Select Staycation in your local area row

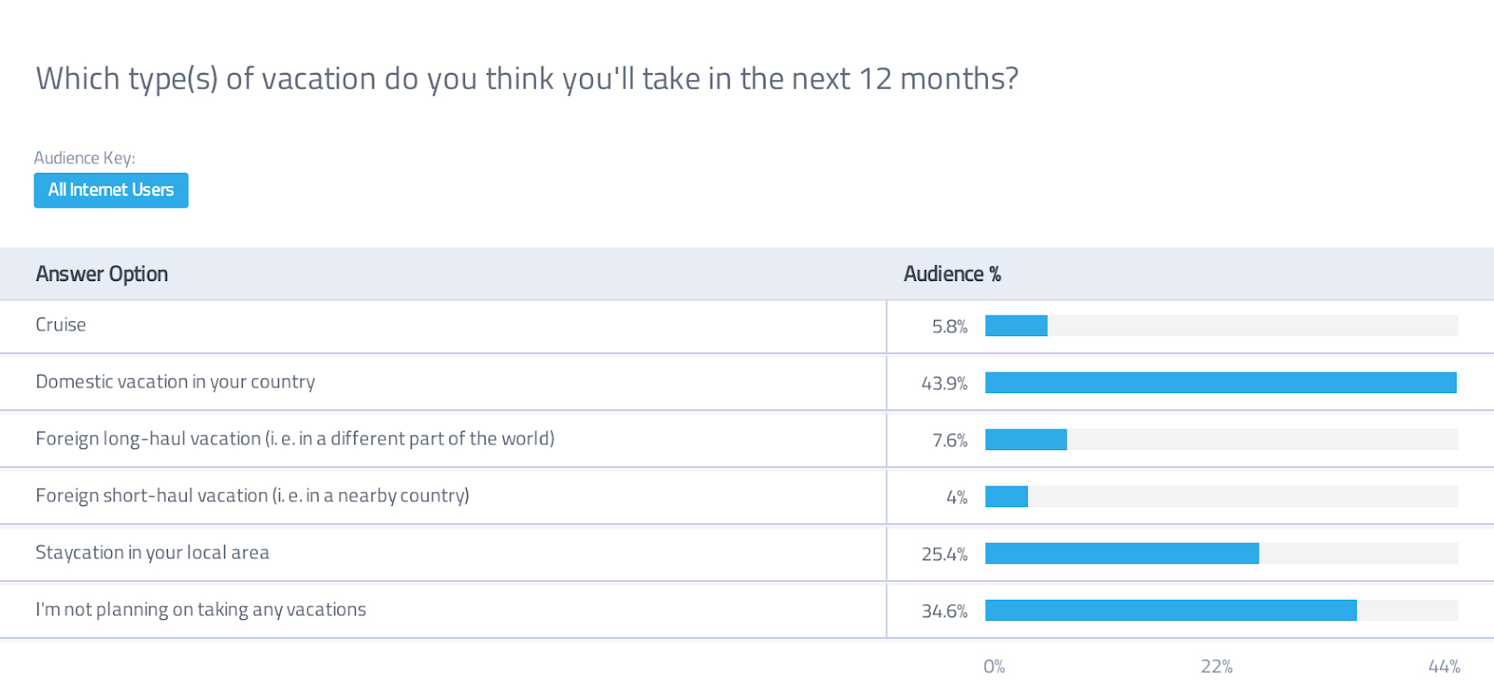coord(747,554)
